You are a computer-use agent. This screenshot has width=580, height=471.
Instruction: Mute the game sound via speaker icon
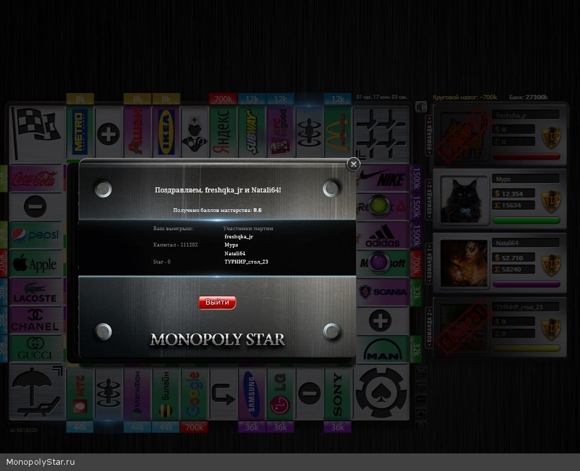420,107
